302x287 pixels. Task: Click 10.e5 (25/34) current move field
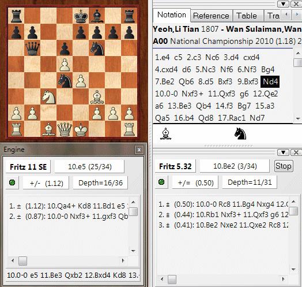pyautogui.click(x=89, y=167)
